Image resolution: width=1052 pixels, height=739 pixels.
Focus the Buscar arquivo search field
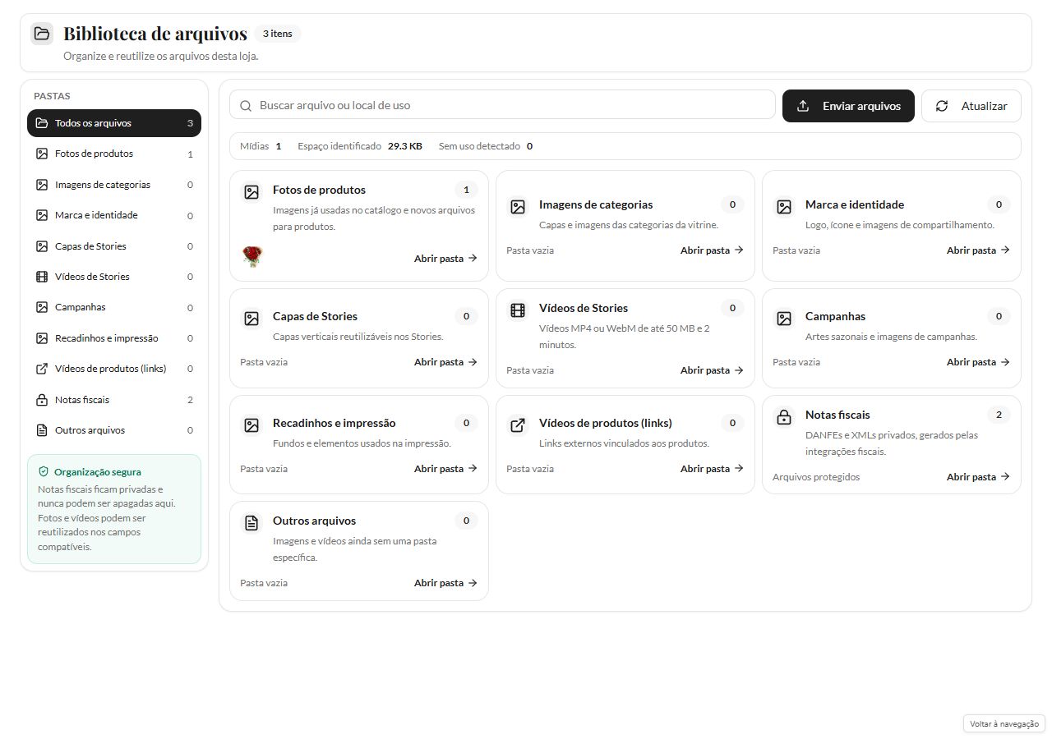coord(502,105)
